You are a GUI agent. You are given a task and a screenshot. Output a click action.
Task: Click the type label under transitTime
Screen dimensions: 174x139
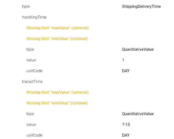[x=30, y=114]
